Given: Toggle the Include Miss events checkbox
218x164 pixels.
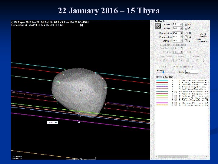Looking at the screenshot, I should [174, 67].
